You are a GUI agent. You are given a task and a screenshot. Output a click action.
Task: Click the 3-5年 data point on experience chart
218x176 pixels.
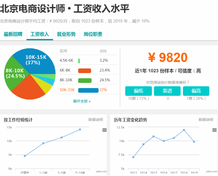pos(62,137)
